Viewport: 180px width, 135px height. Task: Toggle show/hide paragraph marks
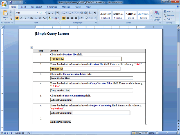pos(95,13)
